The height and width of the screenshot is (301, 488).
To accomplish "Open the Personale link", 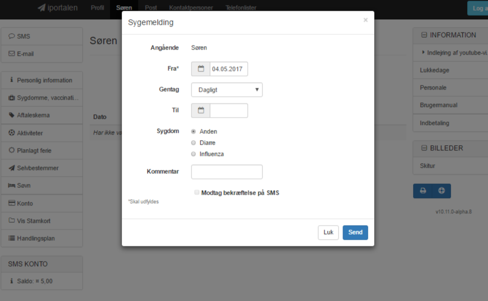I will [433, 88].
